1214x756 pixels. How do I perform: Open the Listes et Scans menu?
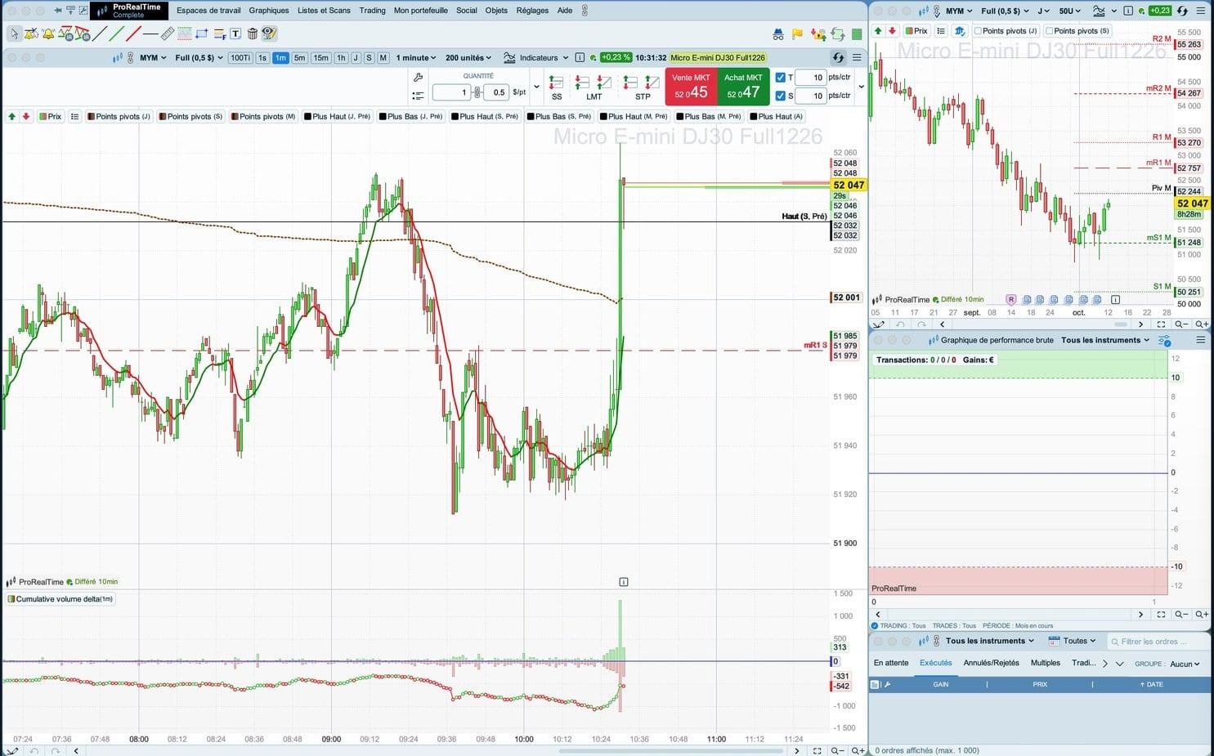pos(324,11)
